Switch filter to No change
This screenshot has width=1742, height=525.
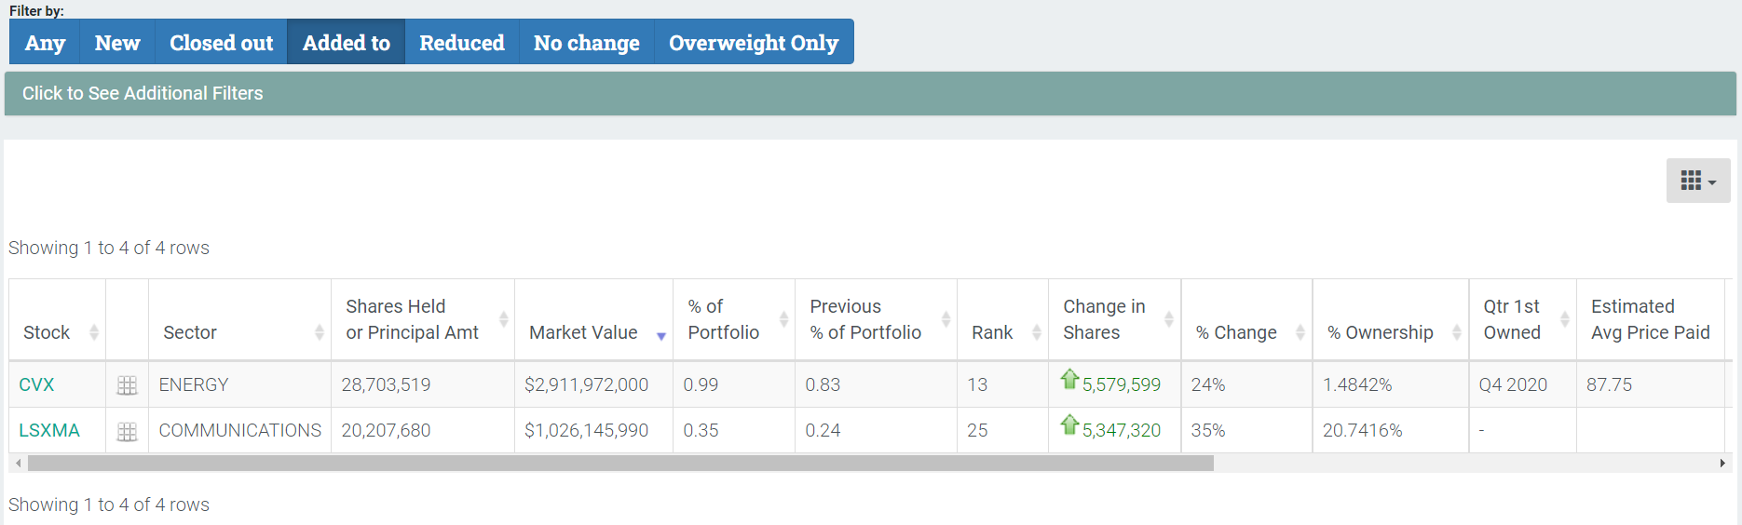pyautogui.click(x=586, y=43)
